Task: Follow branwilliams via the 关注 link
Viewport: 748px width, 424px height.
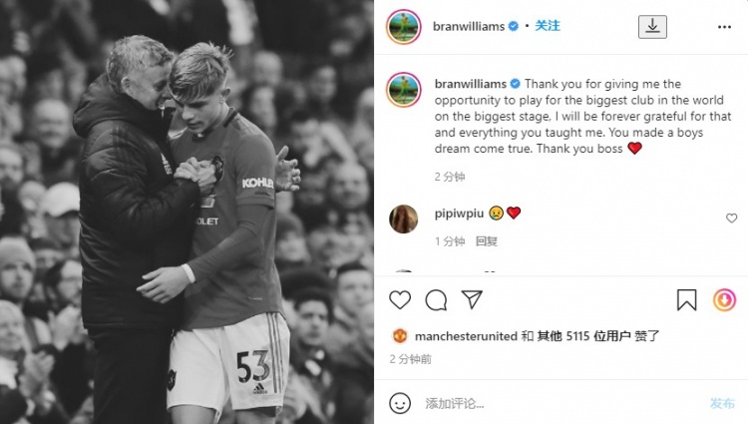Action: coord(548,26)
